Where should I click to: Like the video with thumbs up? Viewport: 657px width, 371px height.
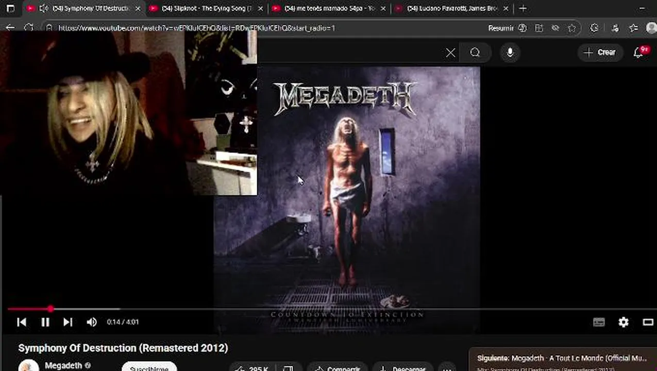tap(251, 368)
